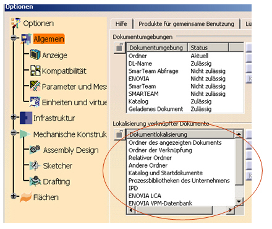Click the Status column header

(x=208, y=48)
